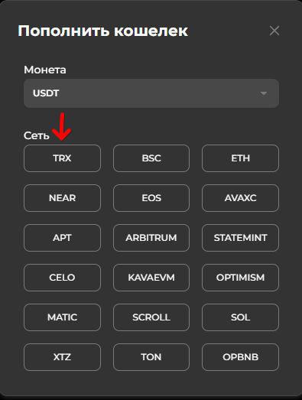Choose the BSC network
The height and width of the screenshot is (400, 302).
tap(151, 158)
